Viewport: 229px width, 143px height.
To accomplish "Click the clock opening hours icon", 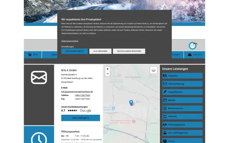I will (x=39, y=138).
